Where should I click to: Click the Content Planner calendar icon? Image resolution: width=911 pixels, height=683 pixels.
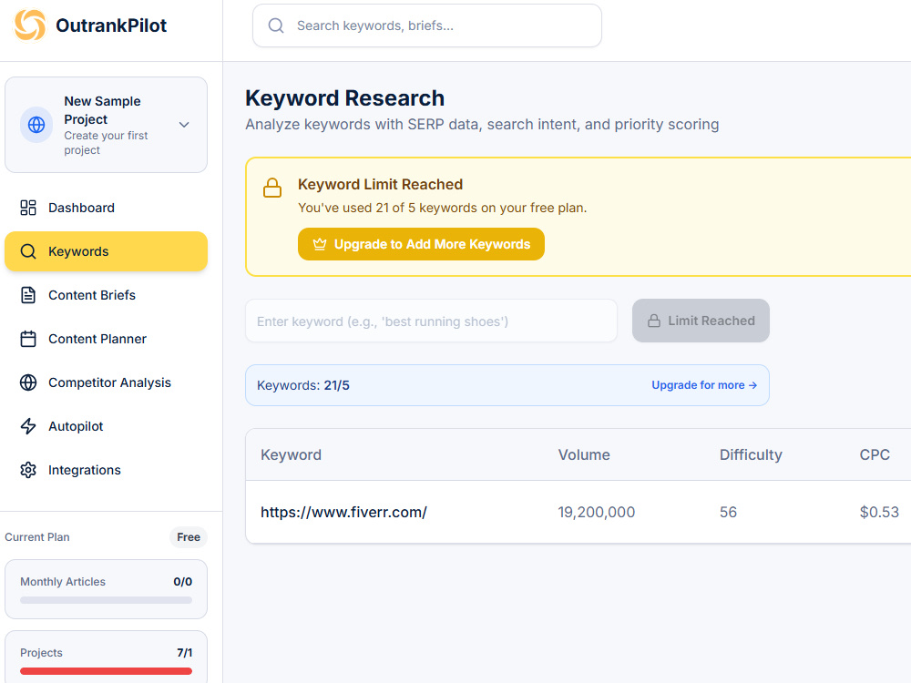point(28,339)
